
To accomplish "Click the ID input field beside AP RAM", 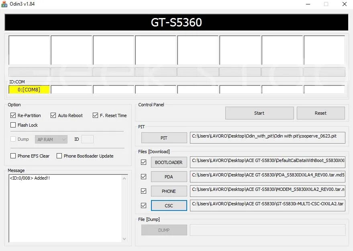I will [88, 139].
